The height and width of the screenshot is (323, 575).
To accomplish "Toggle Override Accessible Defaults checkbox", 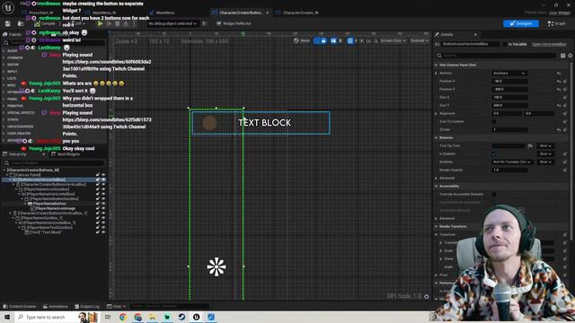I will tap(494, 194).
